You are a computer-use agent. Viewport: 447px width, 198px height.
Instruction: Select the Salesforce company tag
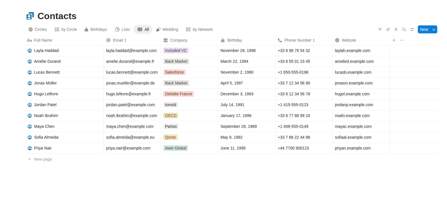[x=174, y=72]
